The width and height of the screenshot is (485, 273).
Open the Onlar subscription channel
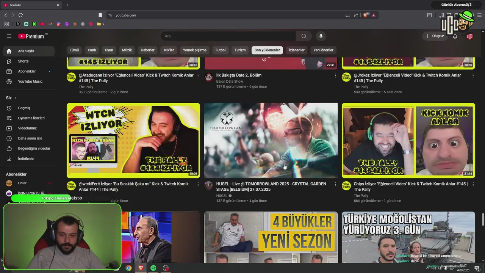point(29,183)
